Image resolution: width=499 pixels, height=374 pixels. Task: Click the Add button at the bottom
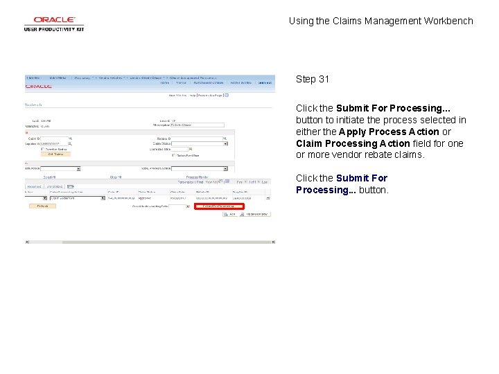(x=230, y=214)
